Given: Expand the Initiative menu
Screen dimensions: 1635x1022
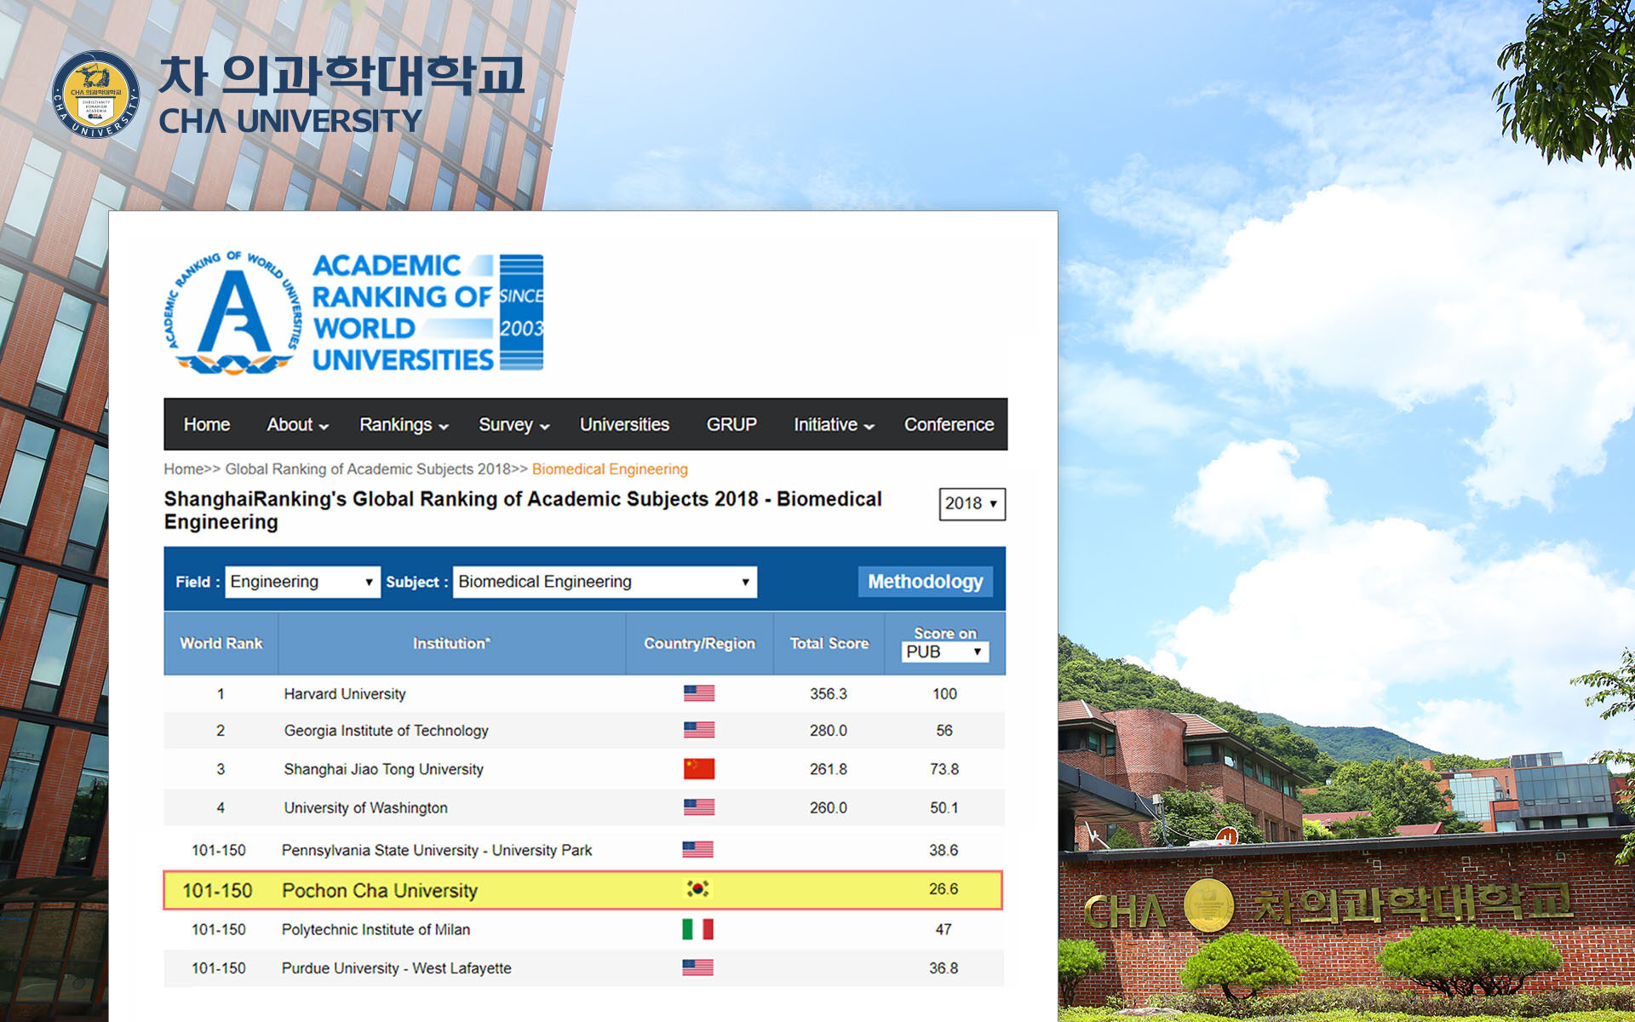Looking at the screenshot, I should coord(834,424).
